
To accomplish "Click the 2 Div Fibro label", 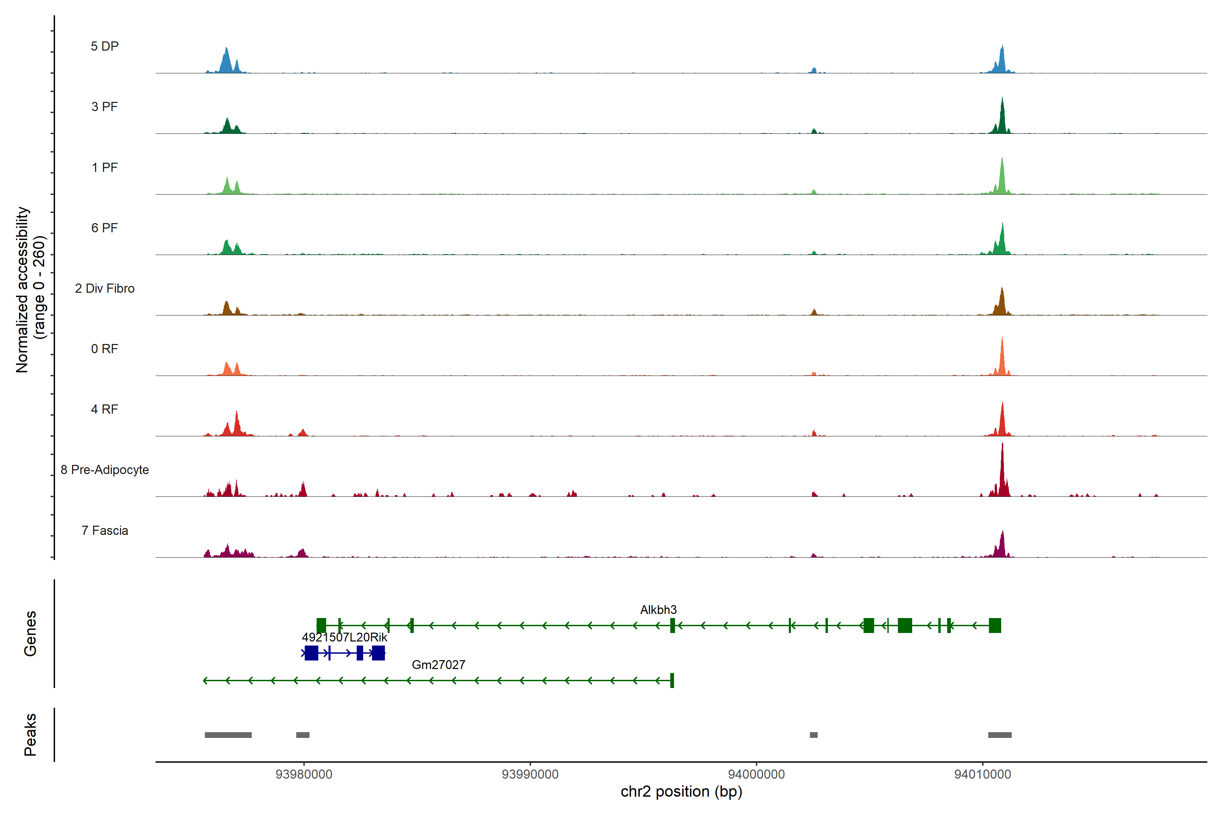I will tap(105, 288).
